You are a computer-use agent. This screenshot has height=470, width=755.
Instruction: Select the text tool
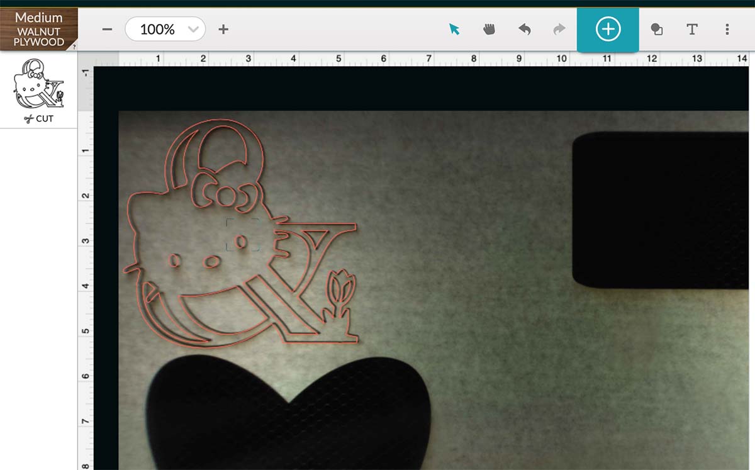point(692,29)
